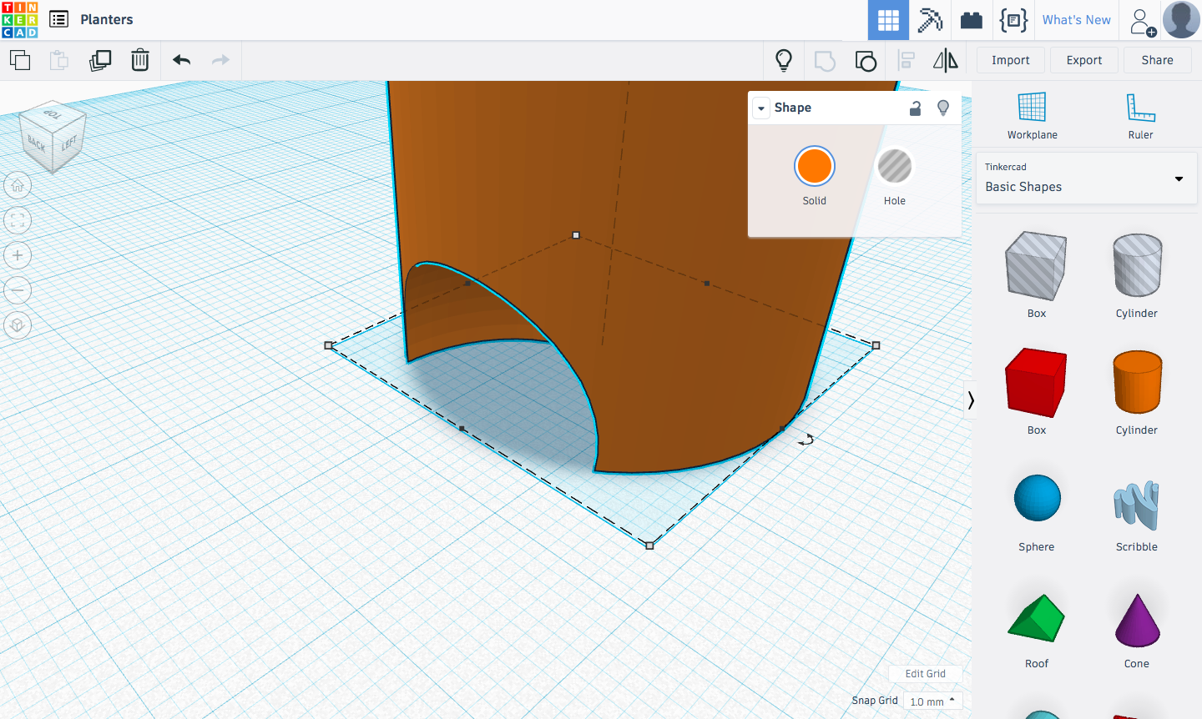Open the user profile avatar

point(1181,20)
